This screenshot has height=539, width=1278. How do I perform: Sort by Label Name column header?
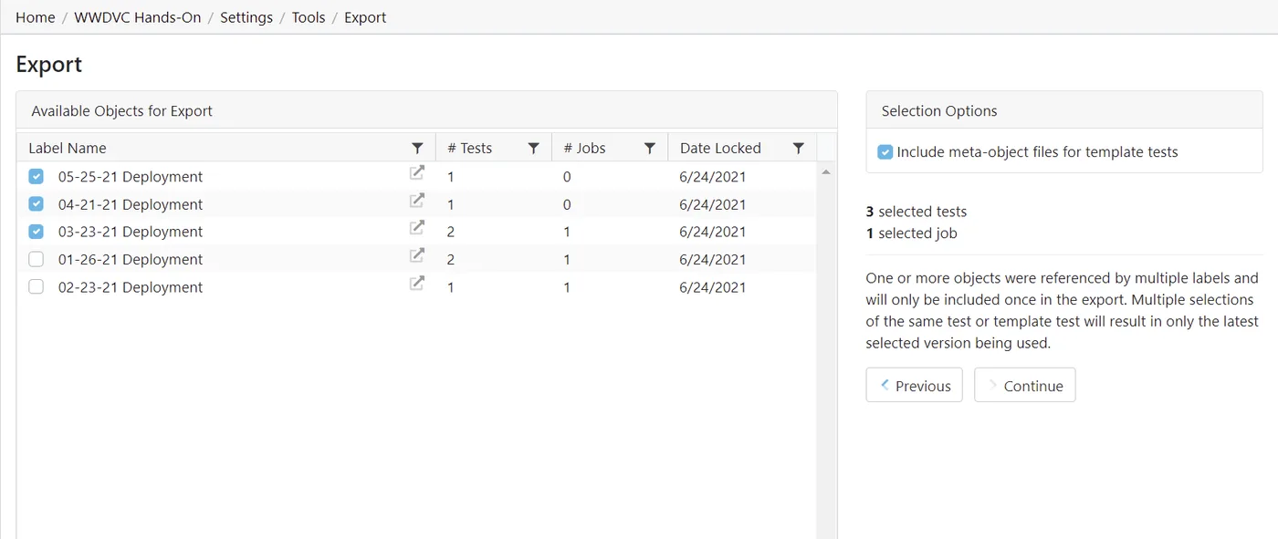tap(68, 148)
